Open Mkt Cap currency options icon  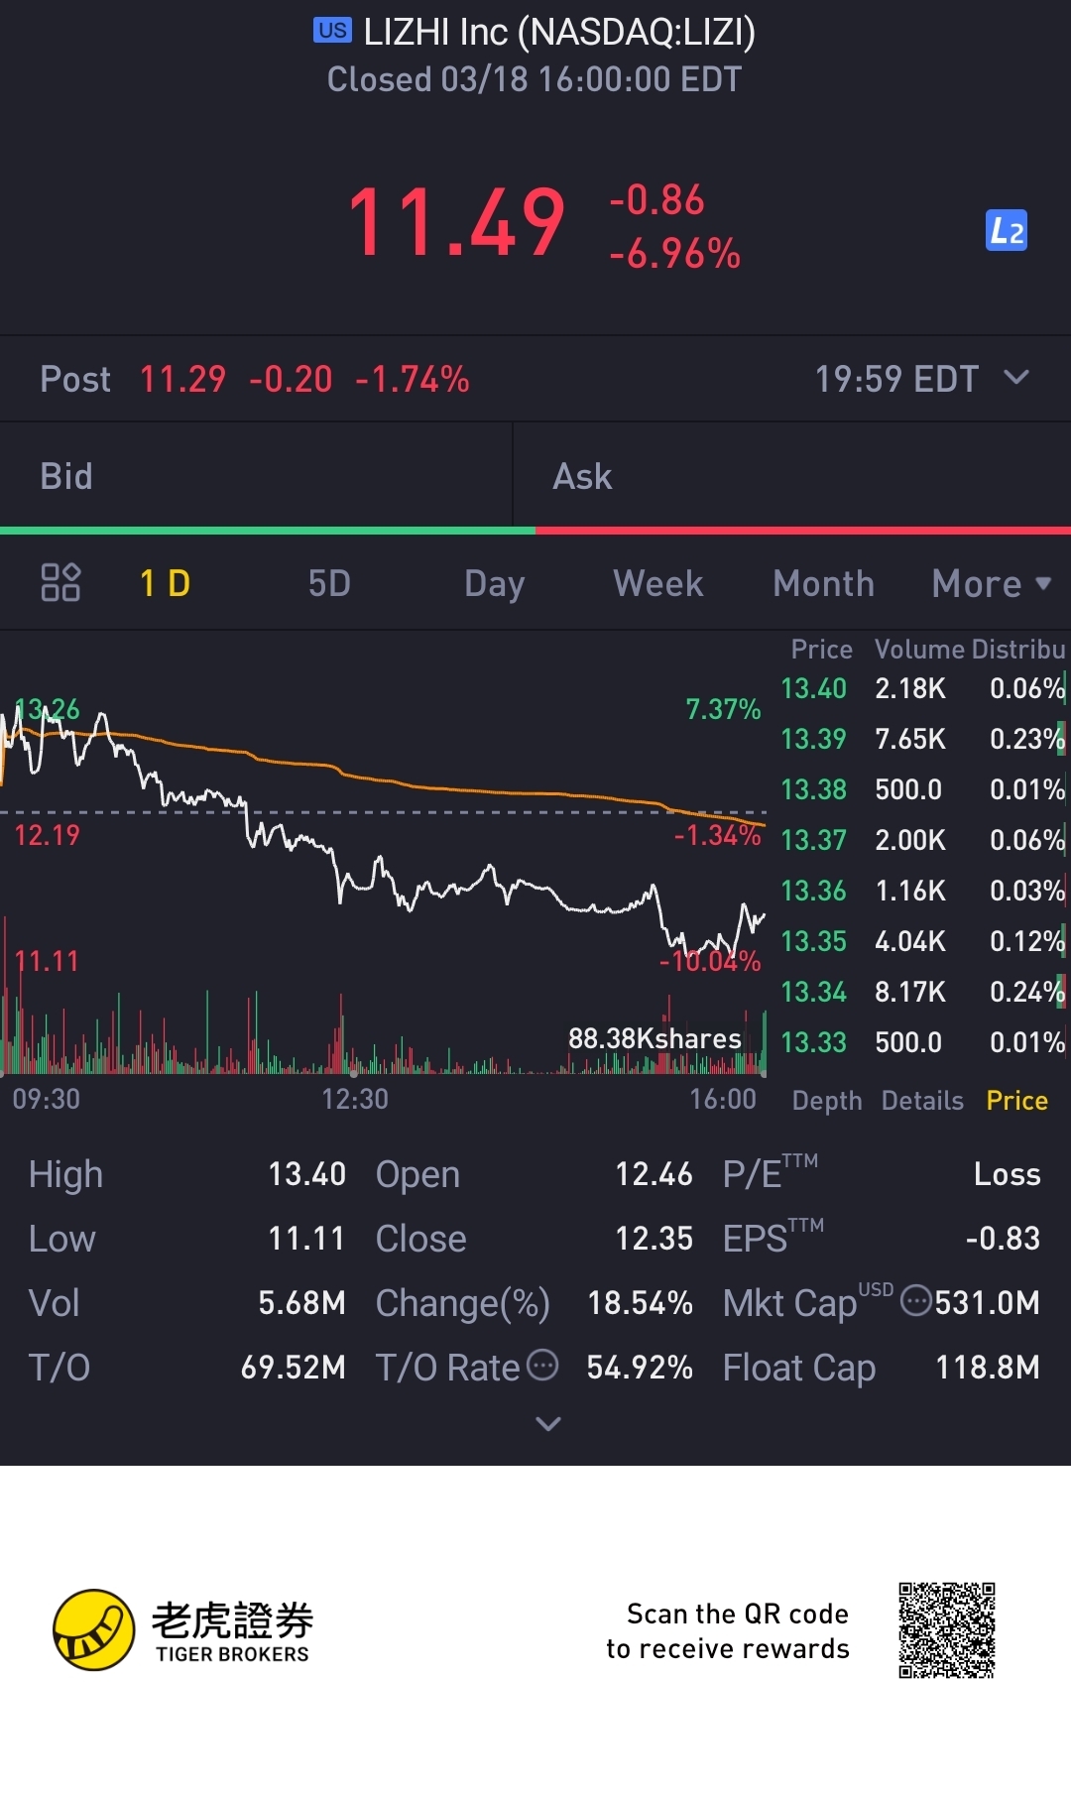[x=915, y=1300]
